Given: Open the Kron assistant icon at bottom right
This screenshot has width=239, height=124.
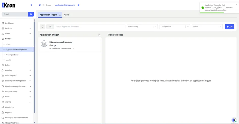Looking at the screenshot, I should coord(234,120).
